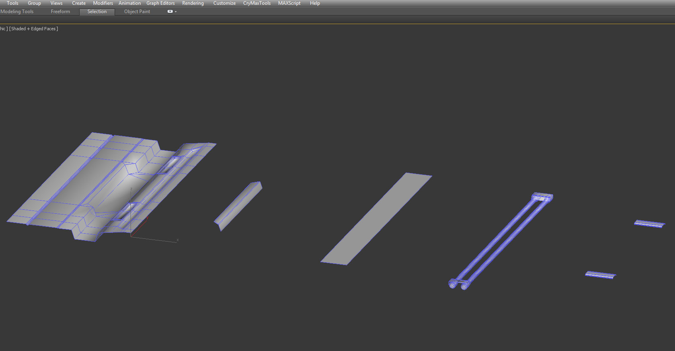Open the Modifiers menu
The width and height of the screenshot is (675, 351).
(103, 3)
